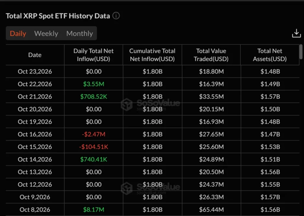This screenshot has width=304, height=216.
Task: Click the Date column header
Action: 35,55
